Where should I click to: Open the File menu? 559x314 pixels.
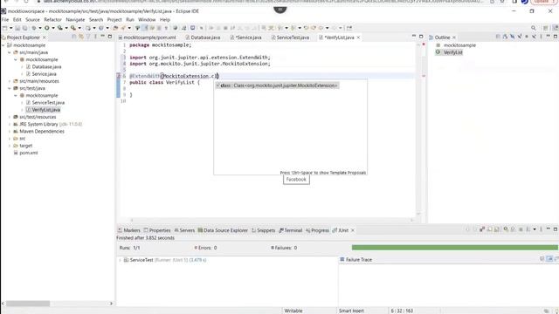pos(5,19)
